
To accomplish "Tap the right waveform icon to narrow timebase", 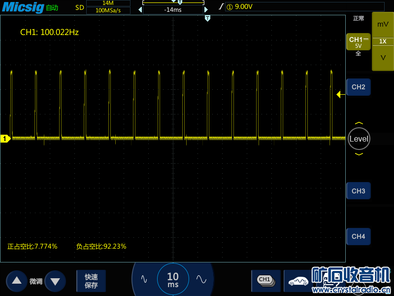I will pyautogui.click(x=201, y=279).
